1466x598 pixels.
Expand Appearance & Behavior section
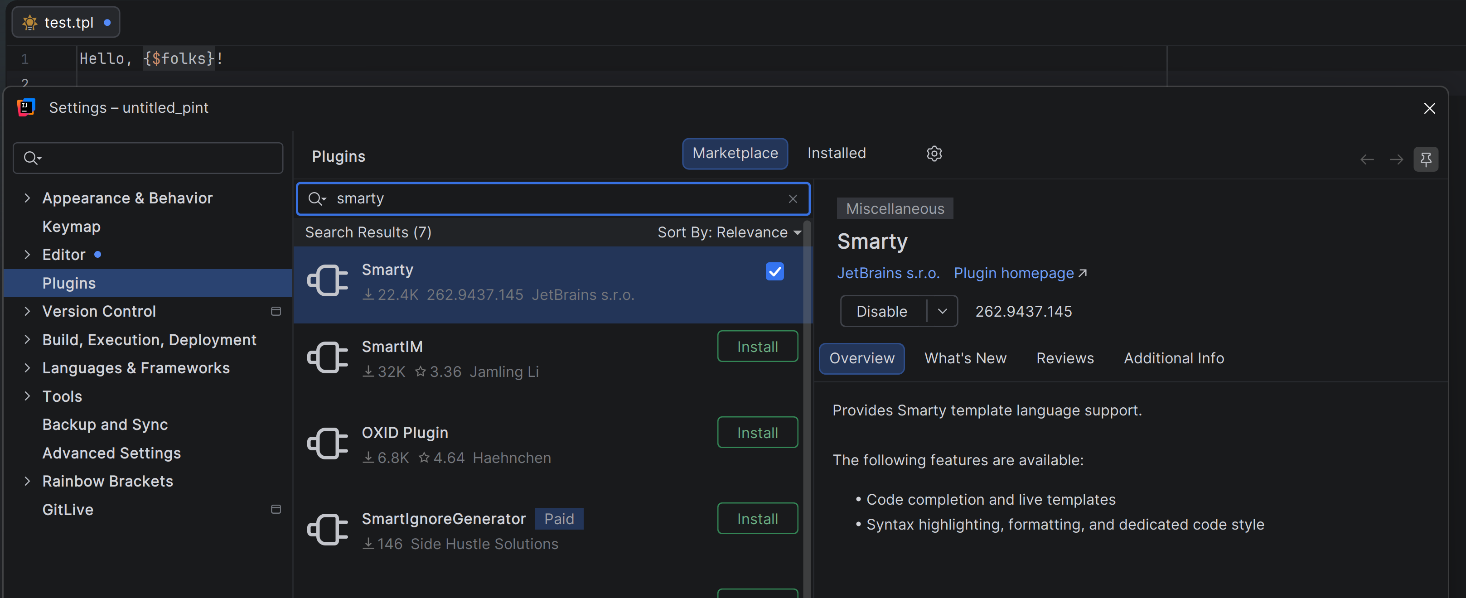coord(27,198)
